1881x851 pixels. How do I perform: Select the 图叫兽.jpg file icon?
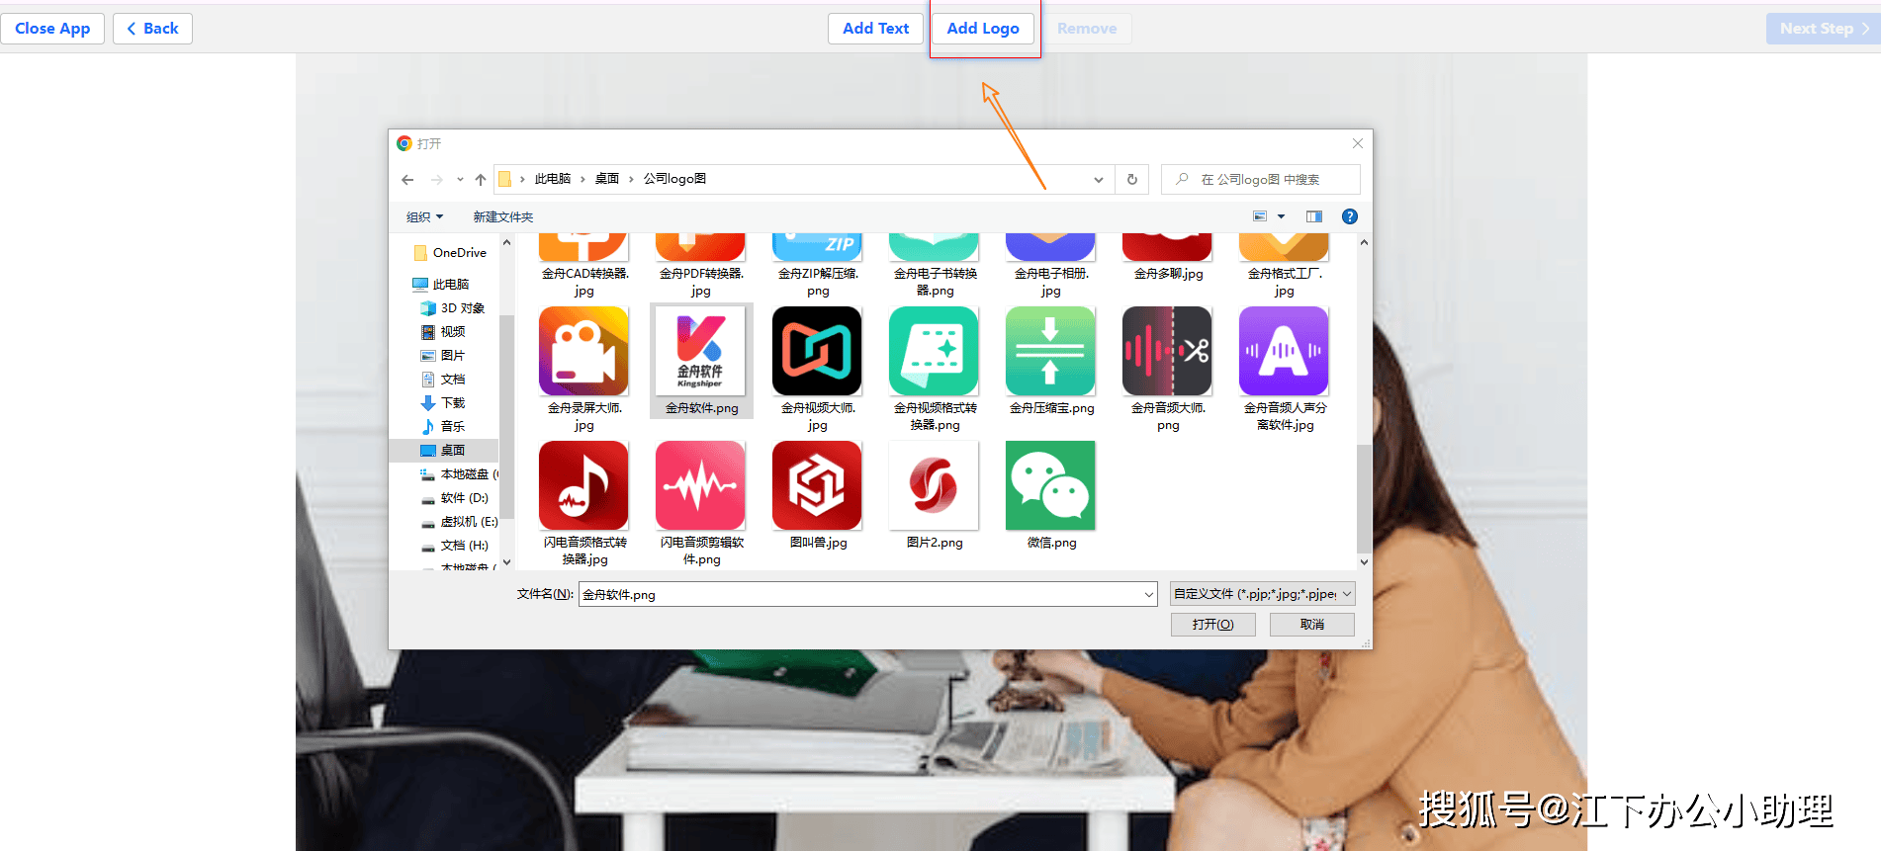pyautogui.click(x=817, y=485)
